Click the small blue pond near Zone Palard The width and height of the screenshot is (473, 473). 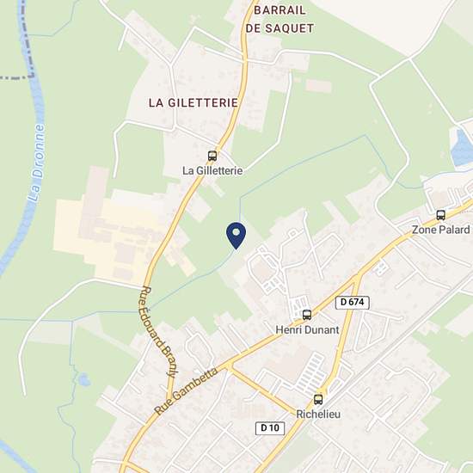pos(461,147)
